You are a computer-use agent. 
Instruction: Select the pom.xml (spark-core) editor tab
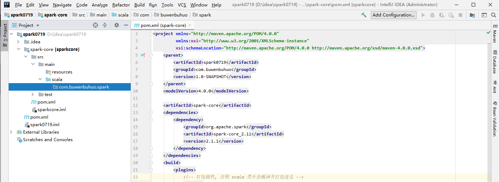pos(163,25)
